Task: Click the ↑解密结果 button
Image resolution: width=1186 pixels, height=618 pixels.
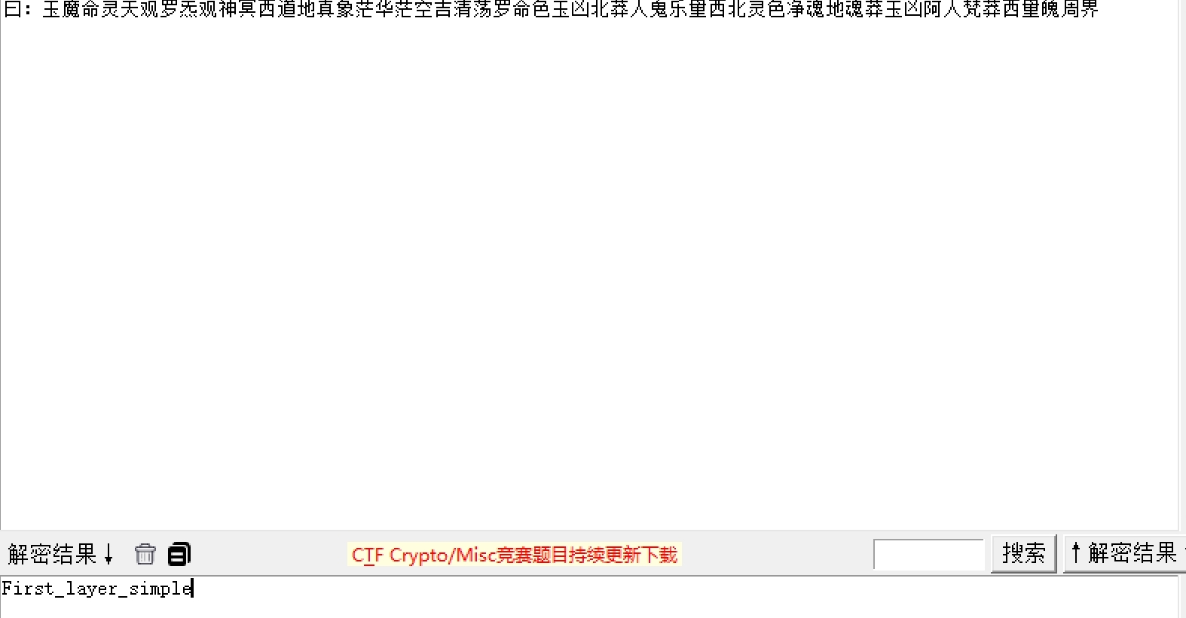Action: 1124,554
